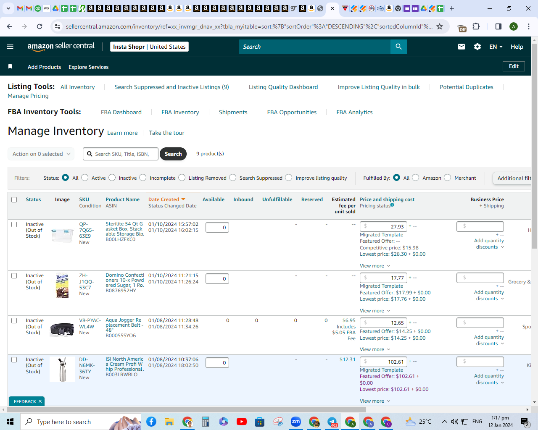This screenshot has width=538, height=430.
Task: Open Telegram from the taskbar
Action: pos(332,422)
